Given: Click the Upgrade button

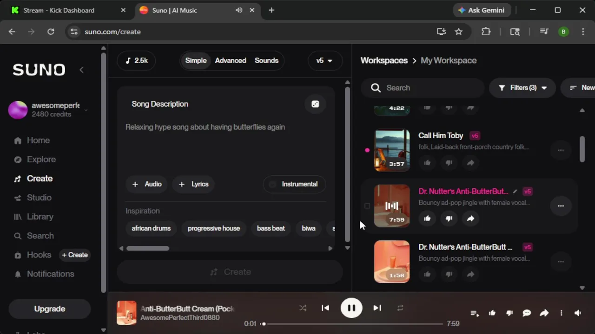Looking at the screenshot, I should [50, 309].
